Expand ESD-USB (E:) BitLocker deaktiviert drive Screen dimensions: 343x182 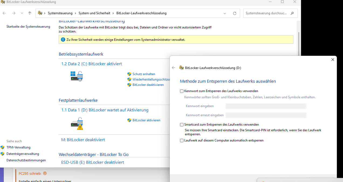[x=93, y=162]
